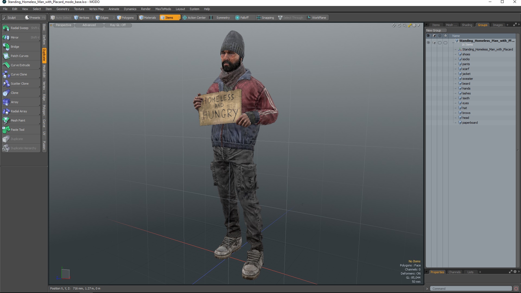Screen dimensions: 521x293
Task: Select the jacket item in the list
Action: tap(466, 74)
